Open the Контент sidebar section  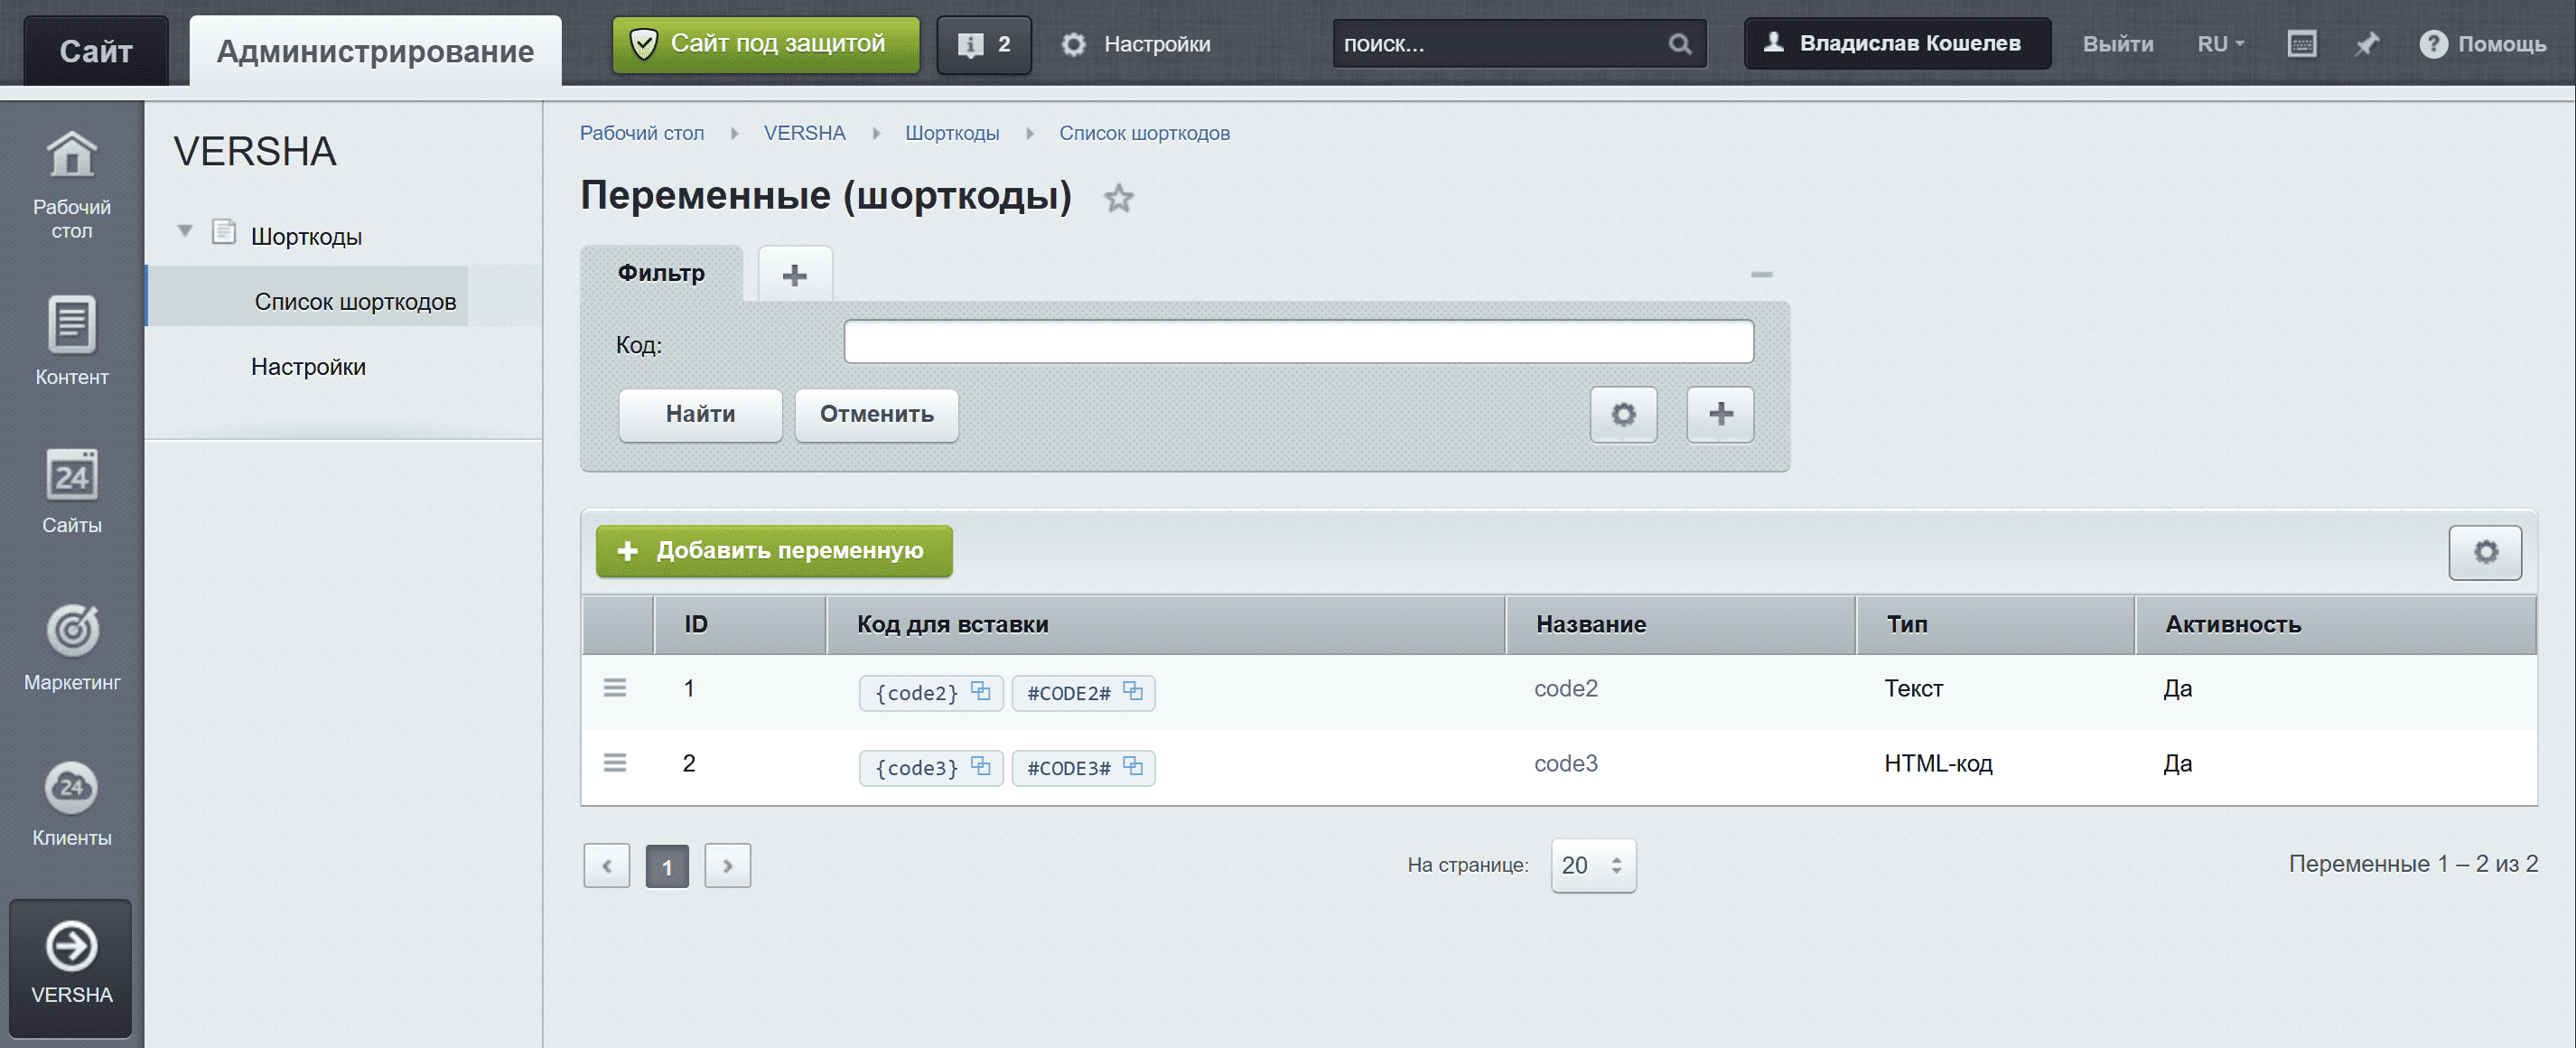coord(72,340)
